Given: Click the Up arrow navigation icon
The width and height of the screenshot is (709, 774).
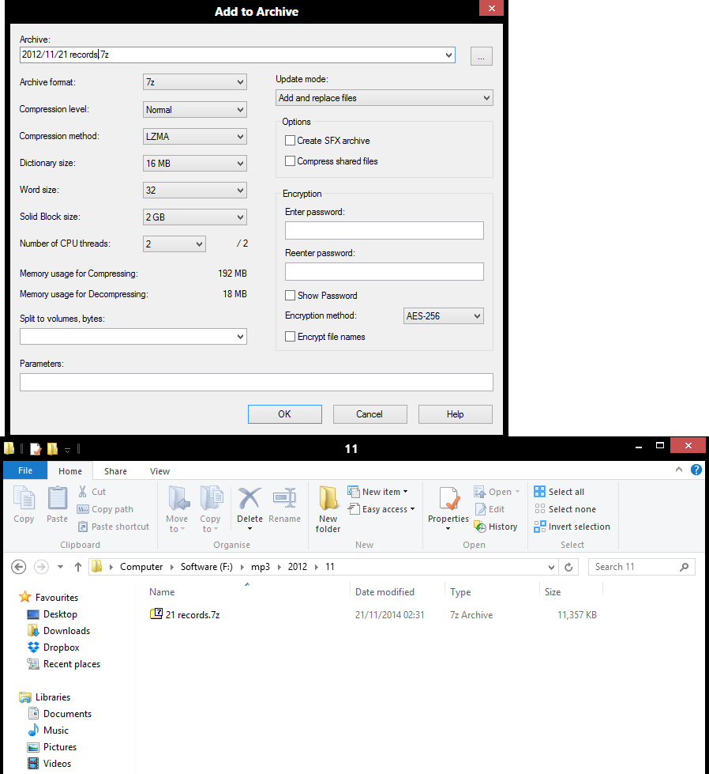Looking at the screenshot, I should pyautogui.click(x=78, y=567).
